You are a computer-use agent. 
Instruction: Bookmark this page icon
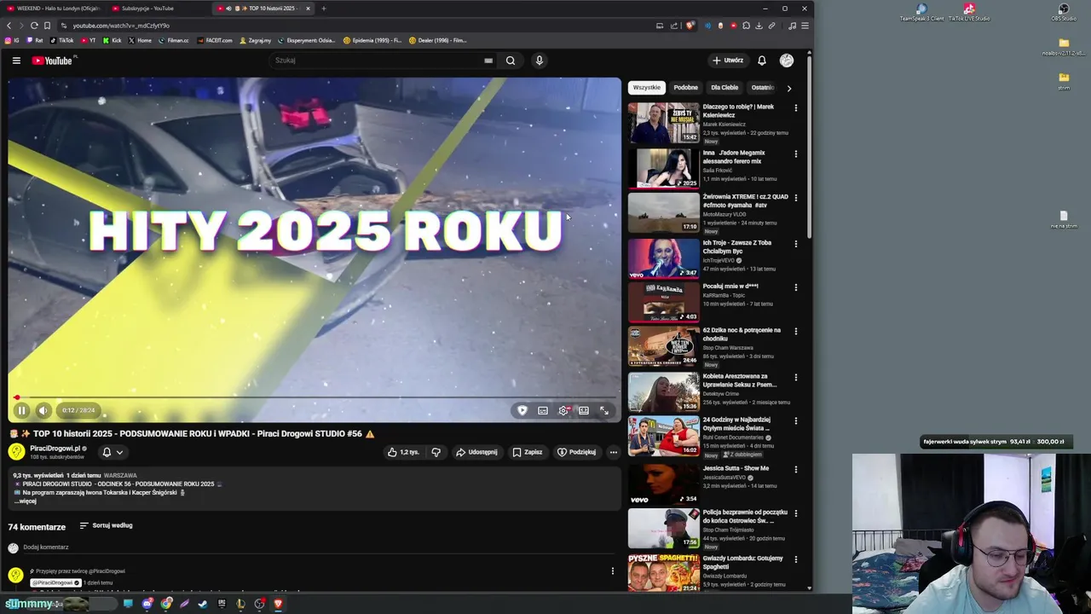47,26
